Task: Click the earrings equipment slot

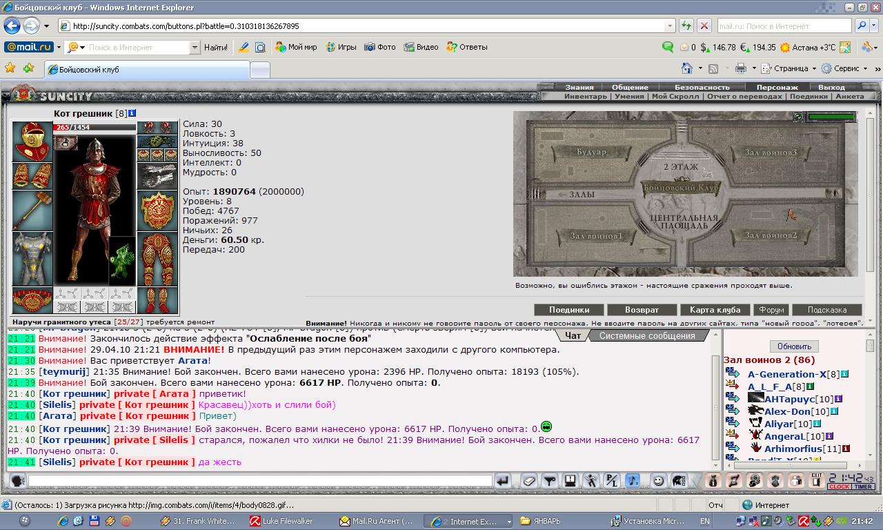Action: point(157,128)
